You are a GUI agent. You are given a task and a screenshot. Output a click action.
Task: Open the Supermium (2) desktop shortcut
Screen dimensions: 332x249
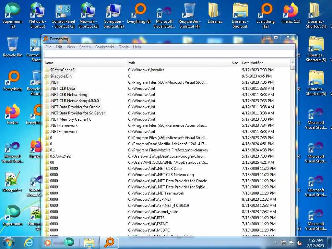pyautogui.click(x=13, y=15)
